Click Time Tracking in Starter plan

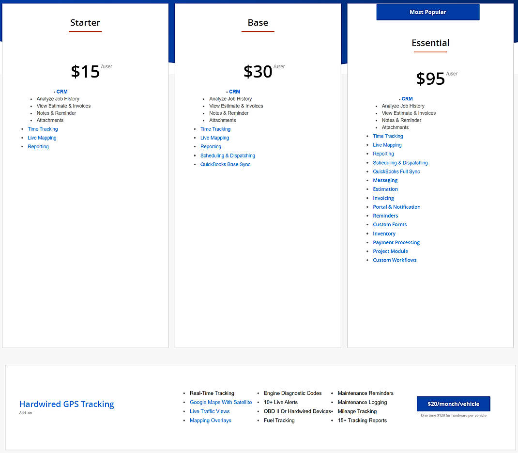pyautogui.click(x=43, y=129)
